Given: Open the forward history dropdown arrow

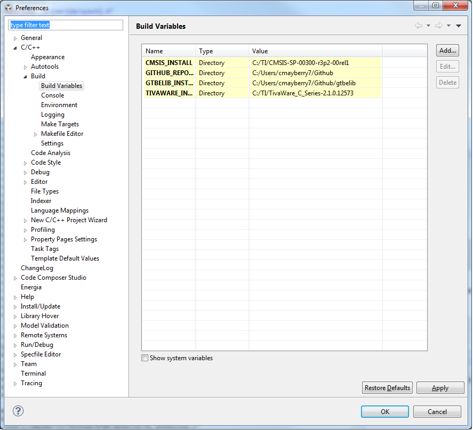Looking at the screenshot, I should [x=449, y=26].
